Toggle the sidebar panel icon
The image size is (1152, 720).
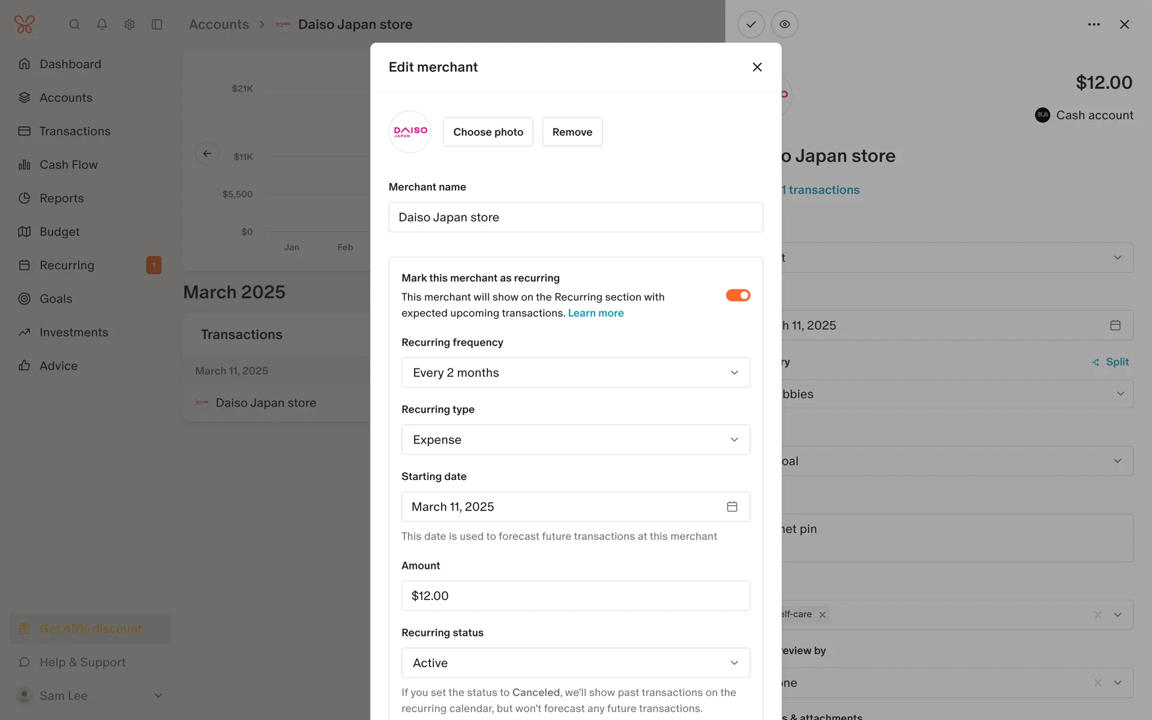click(x=157, y=25)
